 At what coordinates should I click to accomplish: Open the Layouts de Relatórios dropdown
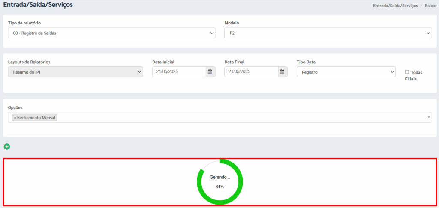pos(75,72)
